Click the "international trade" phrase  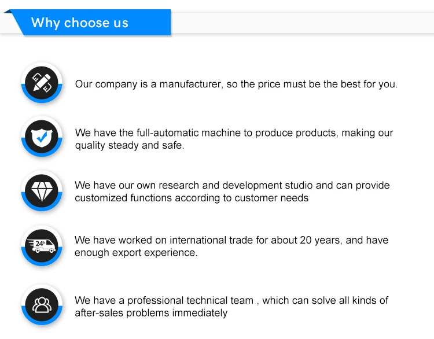coord(220,240)
